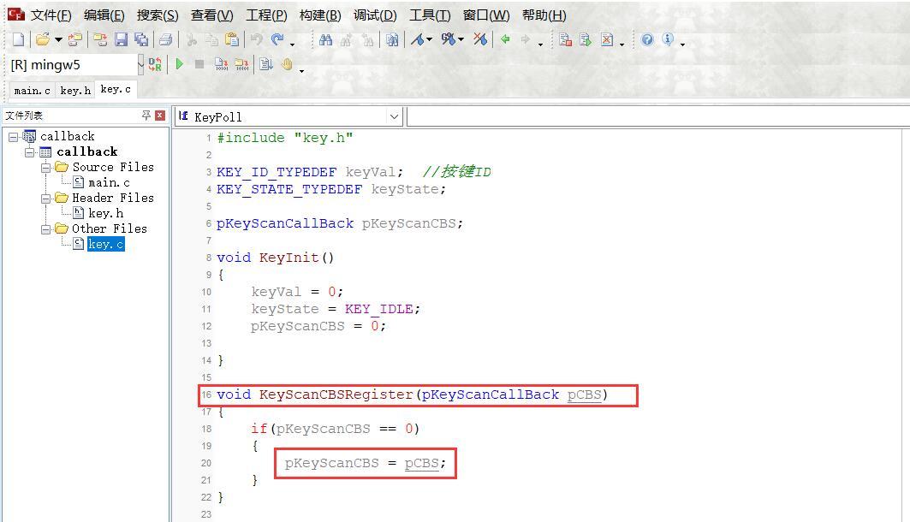Viewport: 910px width, 522px height.
Task: Click the printer icon
Action: 165,39
